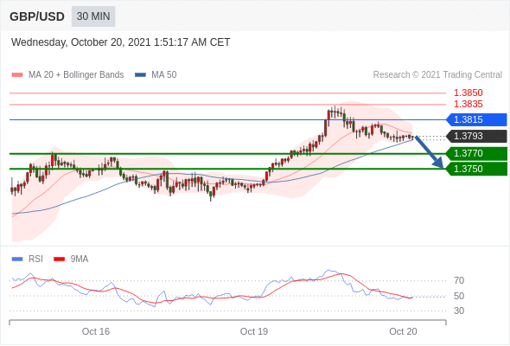Screen dimensions: 510x346
Task: Toggle the MA 20 + Bollinger Bands legend swatch
Action: 17,75
